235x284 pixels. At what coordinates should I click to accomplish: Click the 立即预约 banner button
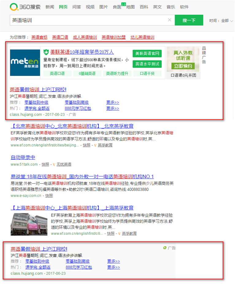click(x=183, y=66)
